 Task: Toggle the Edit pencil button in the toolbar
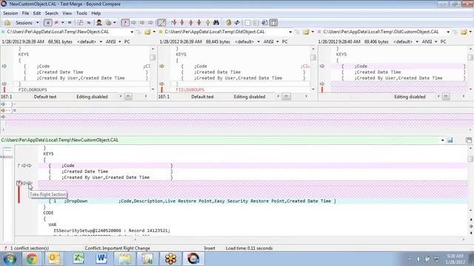161,23
